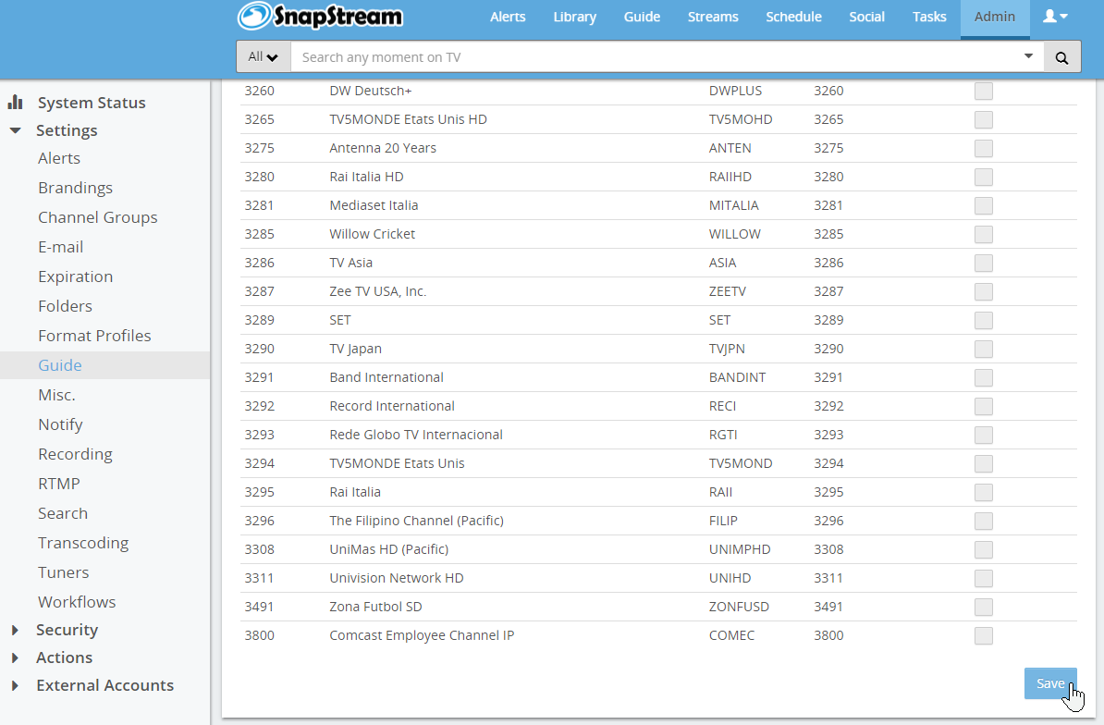
Task: Check the Antenna 20 Years channel box
Action: (x=984, y=149)
